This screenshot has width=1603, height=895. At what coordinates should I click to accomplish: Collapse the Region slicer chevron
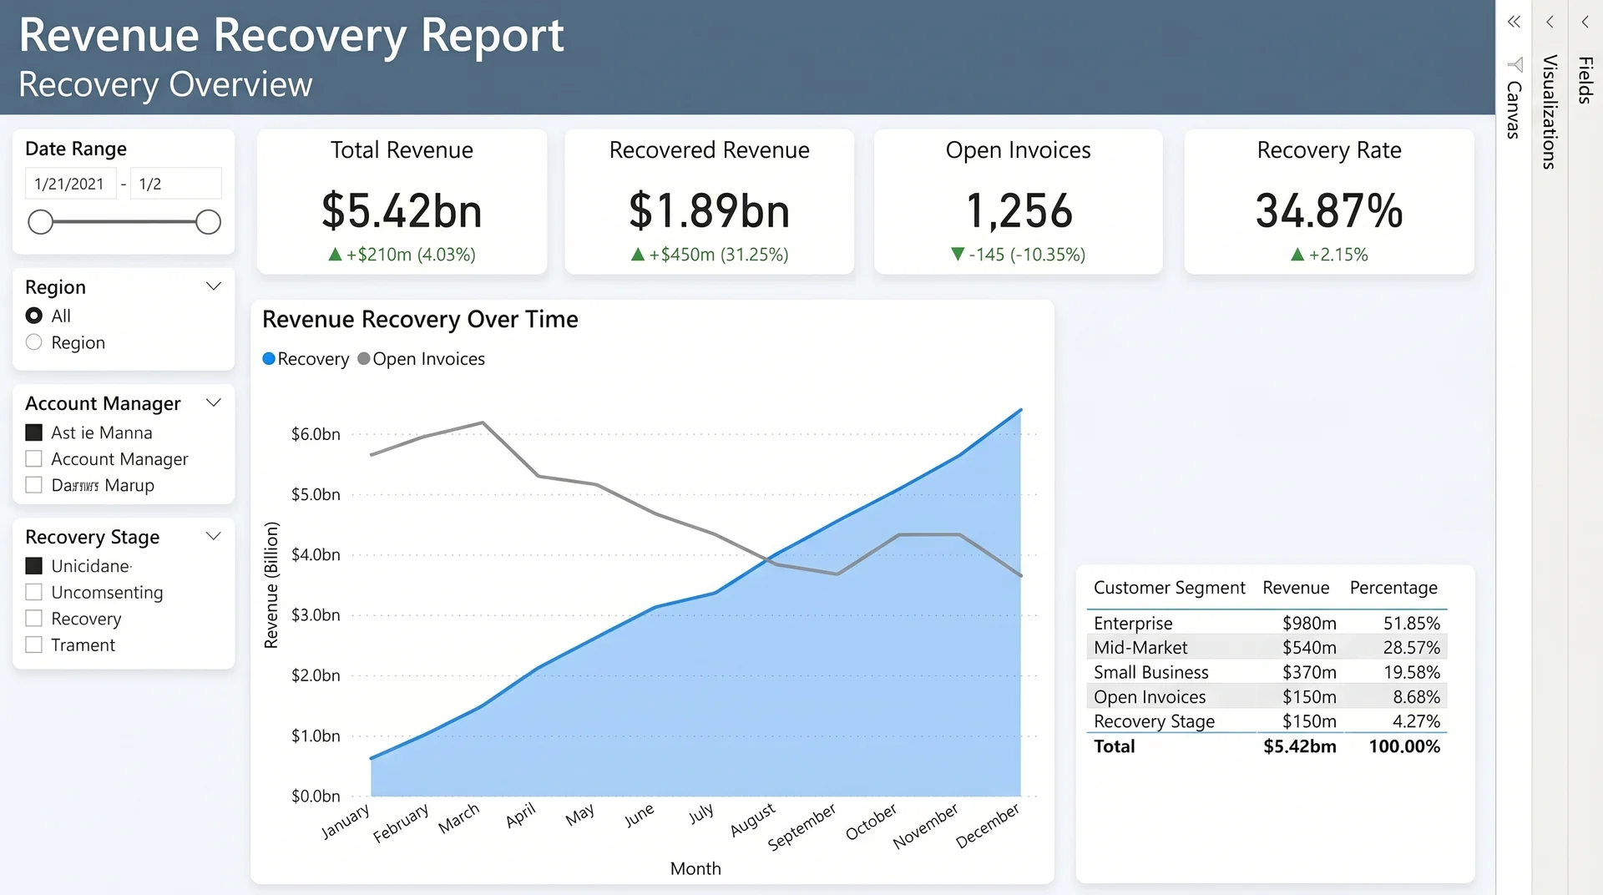coord(214,286)
